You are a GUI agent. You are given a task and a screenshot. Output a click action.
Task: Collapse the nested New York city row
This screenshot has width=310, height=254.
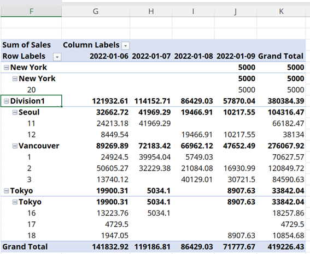(x=15, y=79)
